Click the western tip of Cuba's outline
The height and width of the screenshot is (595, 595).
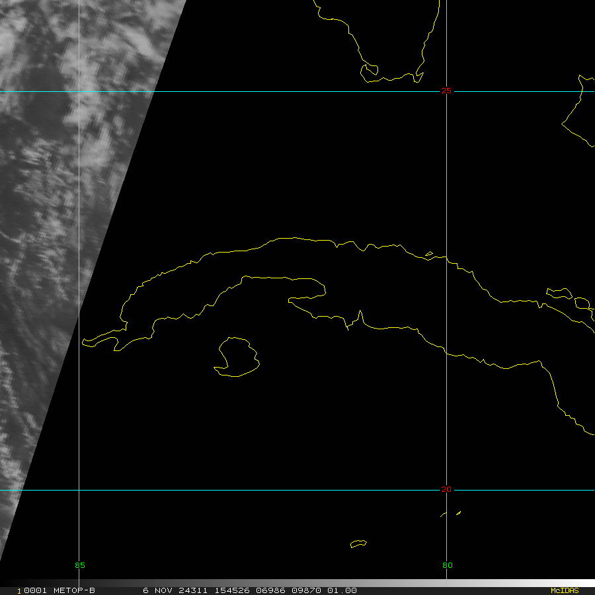85,342
